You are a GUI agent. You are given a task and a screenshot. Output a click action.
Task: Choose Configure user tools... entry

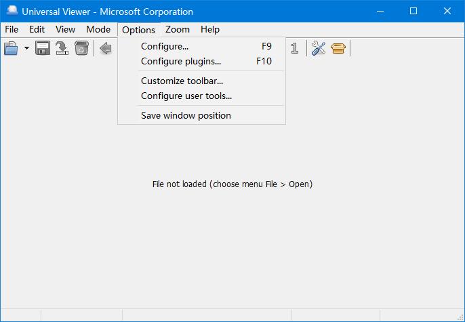(202, 96)
